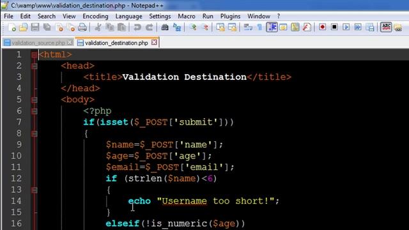Click the Copy toolbar icon
409x230 pixels.
point(110,27)
